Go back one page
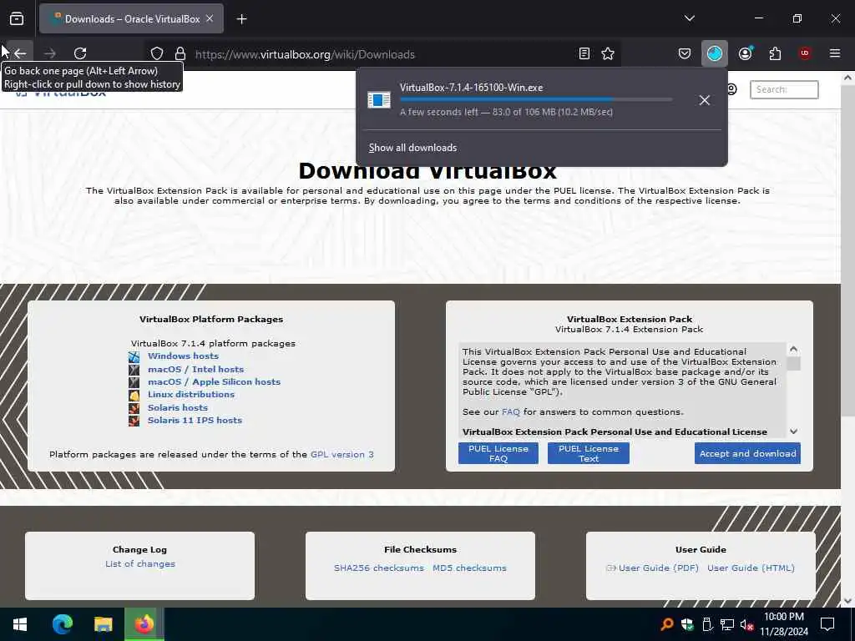The height and width of the screenshot is (641, 855). pos(20,53)
